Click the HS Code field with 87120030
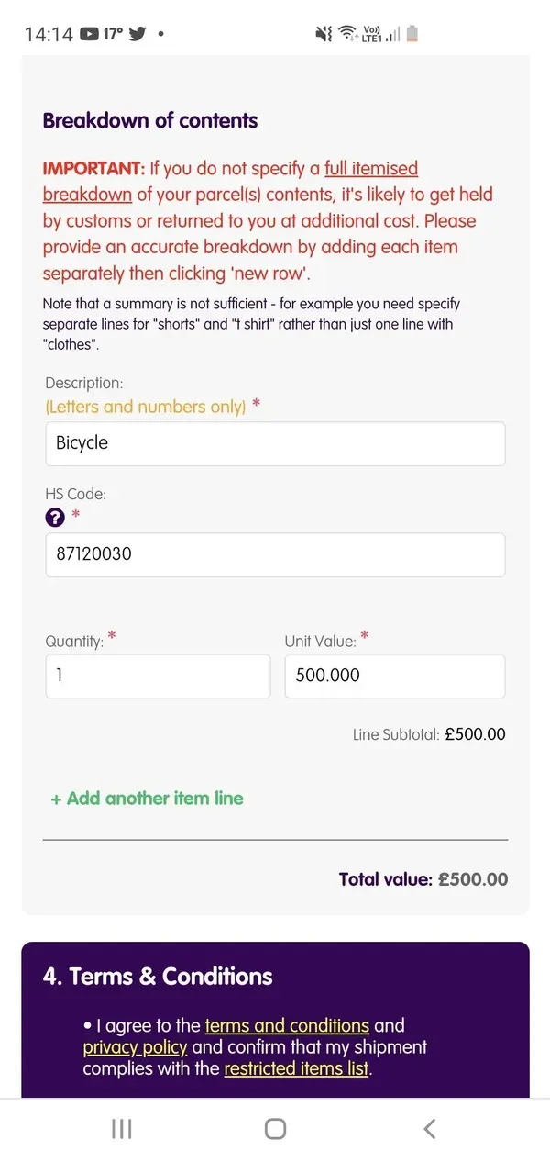Viewport: 550px width, 1162px height. (275, 555)
